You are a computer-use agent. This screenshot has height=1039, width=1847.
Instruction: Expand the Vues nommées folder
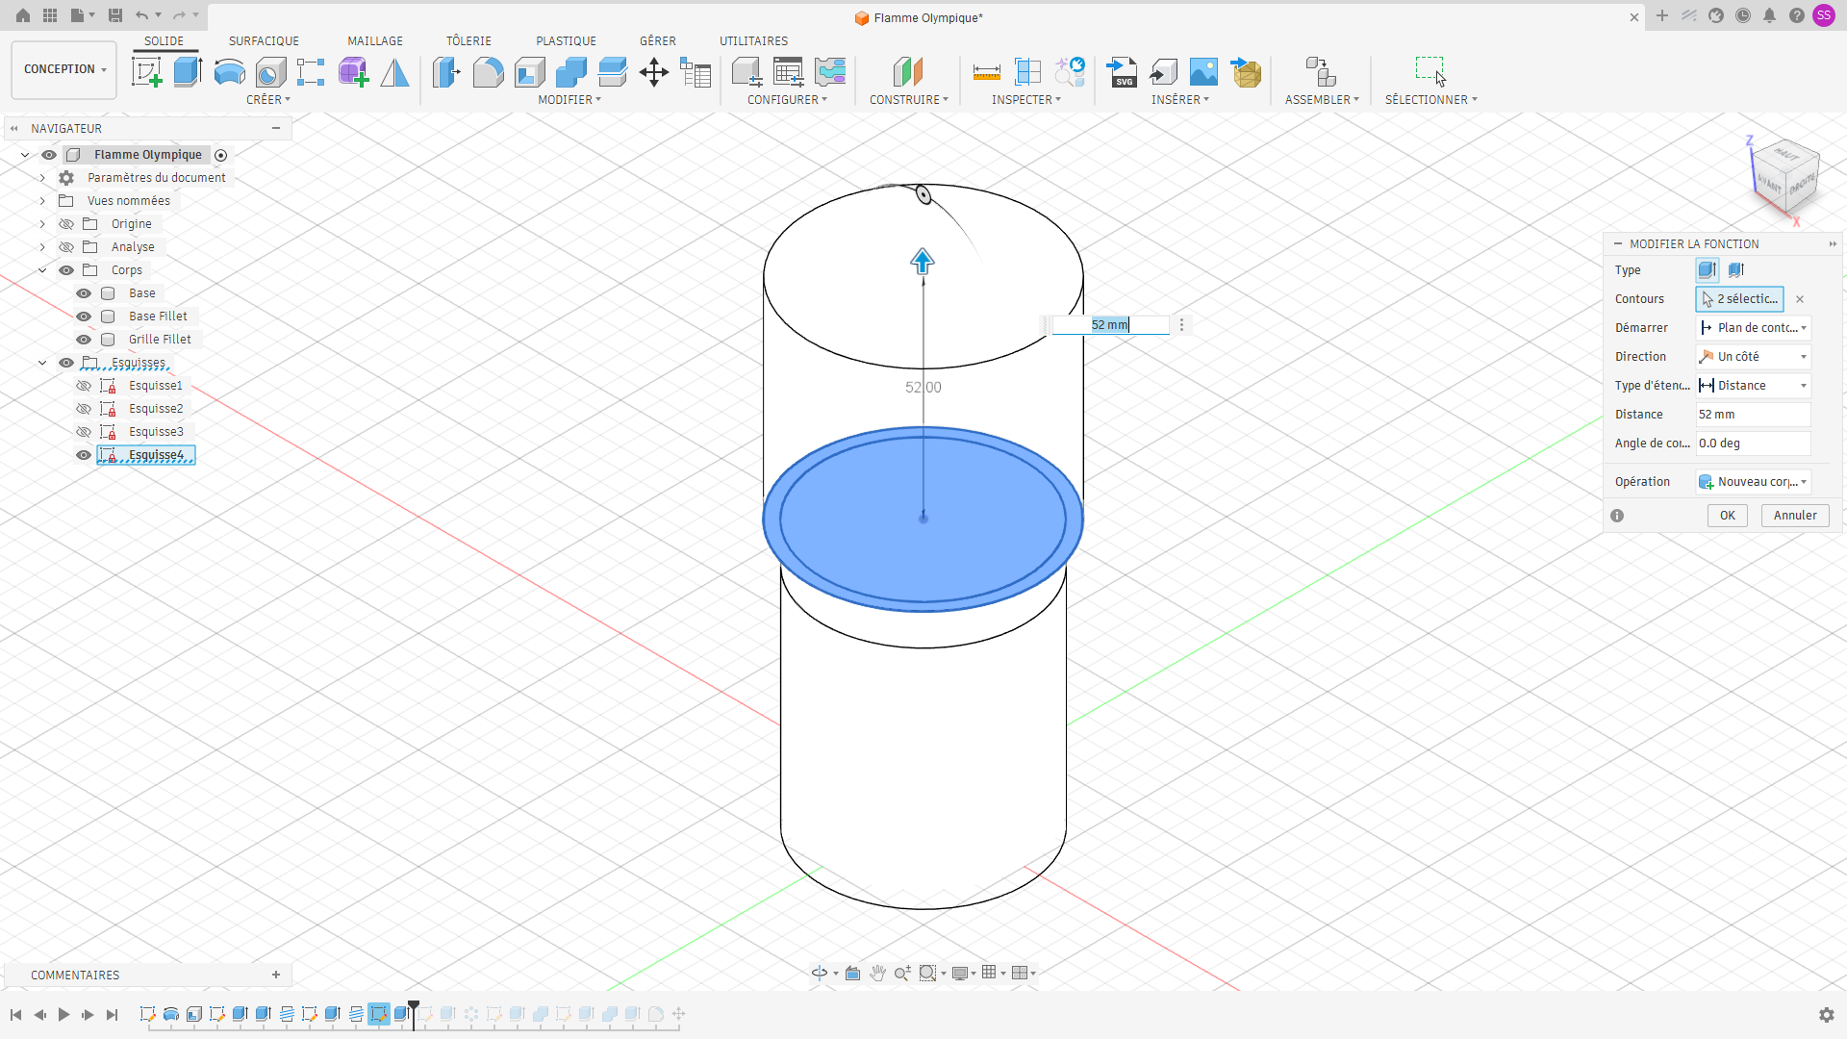pyautogui.click(x=42, y=201)
